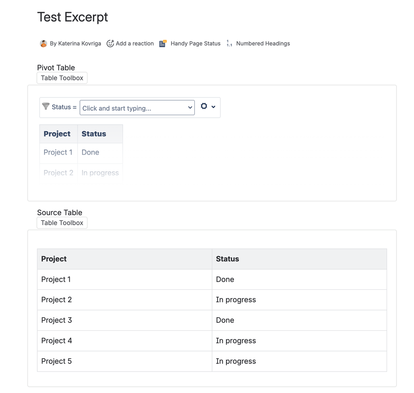Click the pivot table Status column header

pos(94,134)
